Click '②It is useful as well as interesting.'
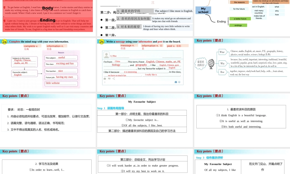The height and width of the screenshot is (174, 290). (241, 121)
